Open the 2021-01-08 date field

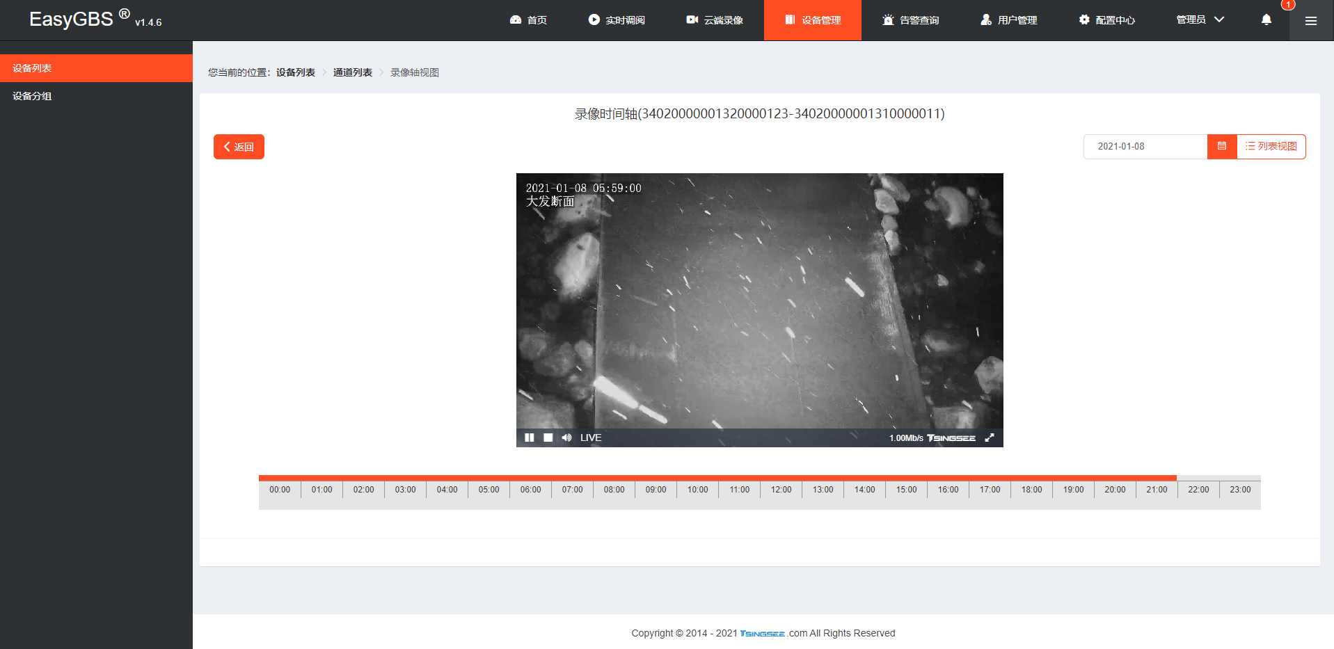[1145, 147]
